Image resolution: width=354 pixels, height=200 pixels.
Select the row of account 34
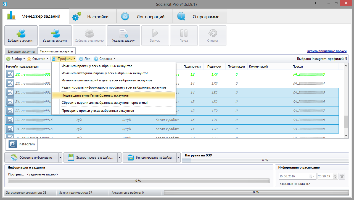click(172, 129)
